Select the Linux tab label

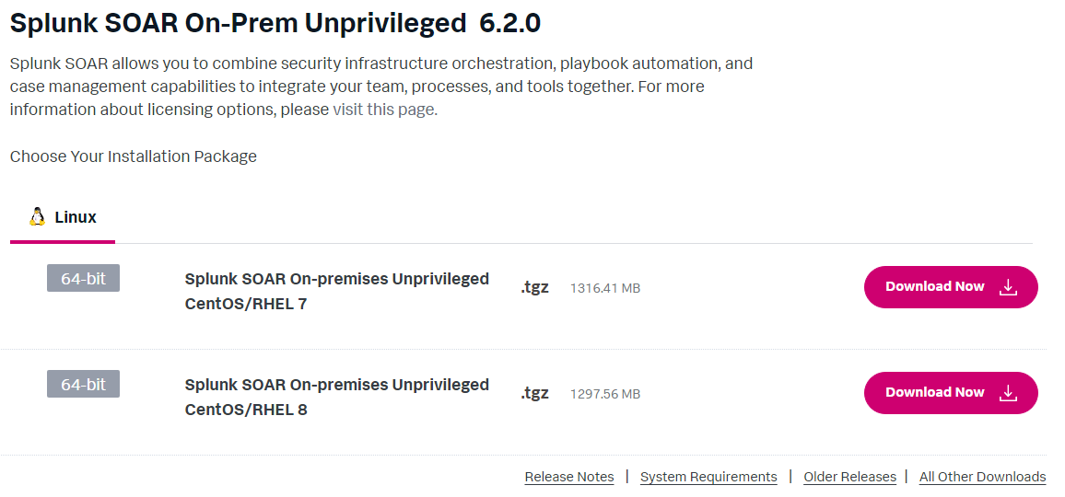coord(76,218)
